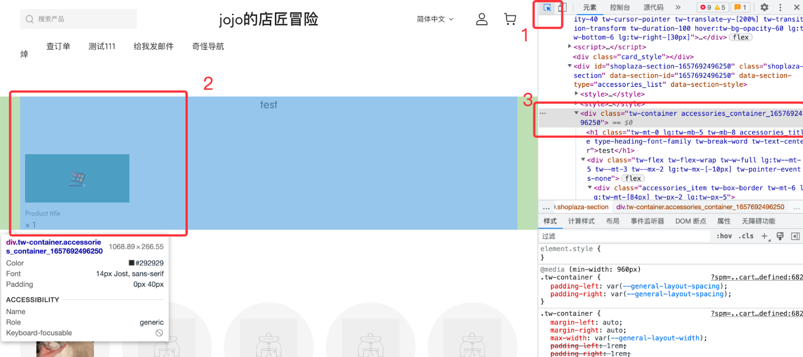This screenshot has height=357, width=803.
Task: Activate the inspect element picker tool
Action: 547,8
